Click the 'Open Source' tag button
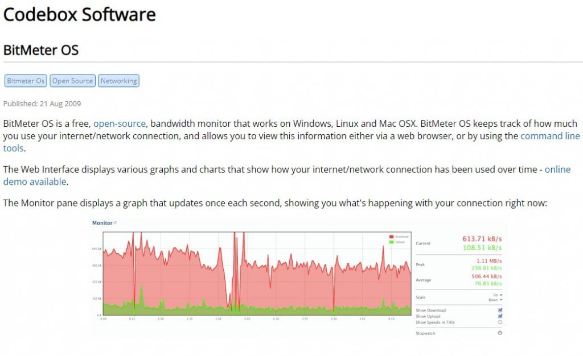The width and height of the screenshot is (583, 356). pyautogui.click(x=72, y=81)
